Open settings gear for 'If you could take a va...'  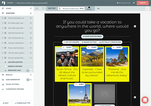(31, 18)
